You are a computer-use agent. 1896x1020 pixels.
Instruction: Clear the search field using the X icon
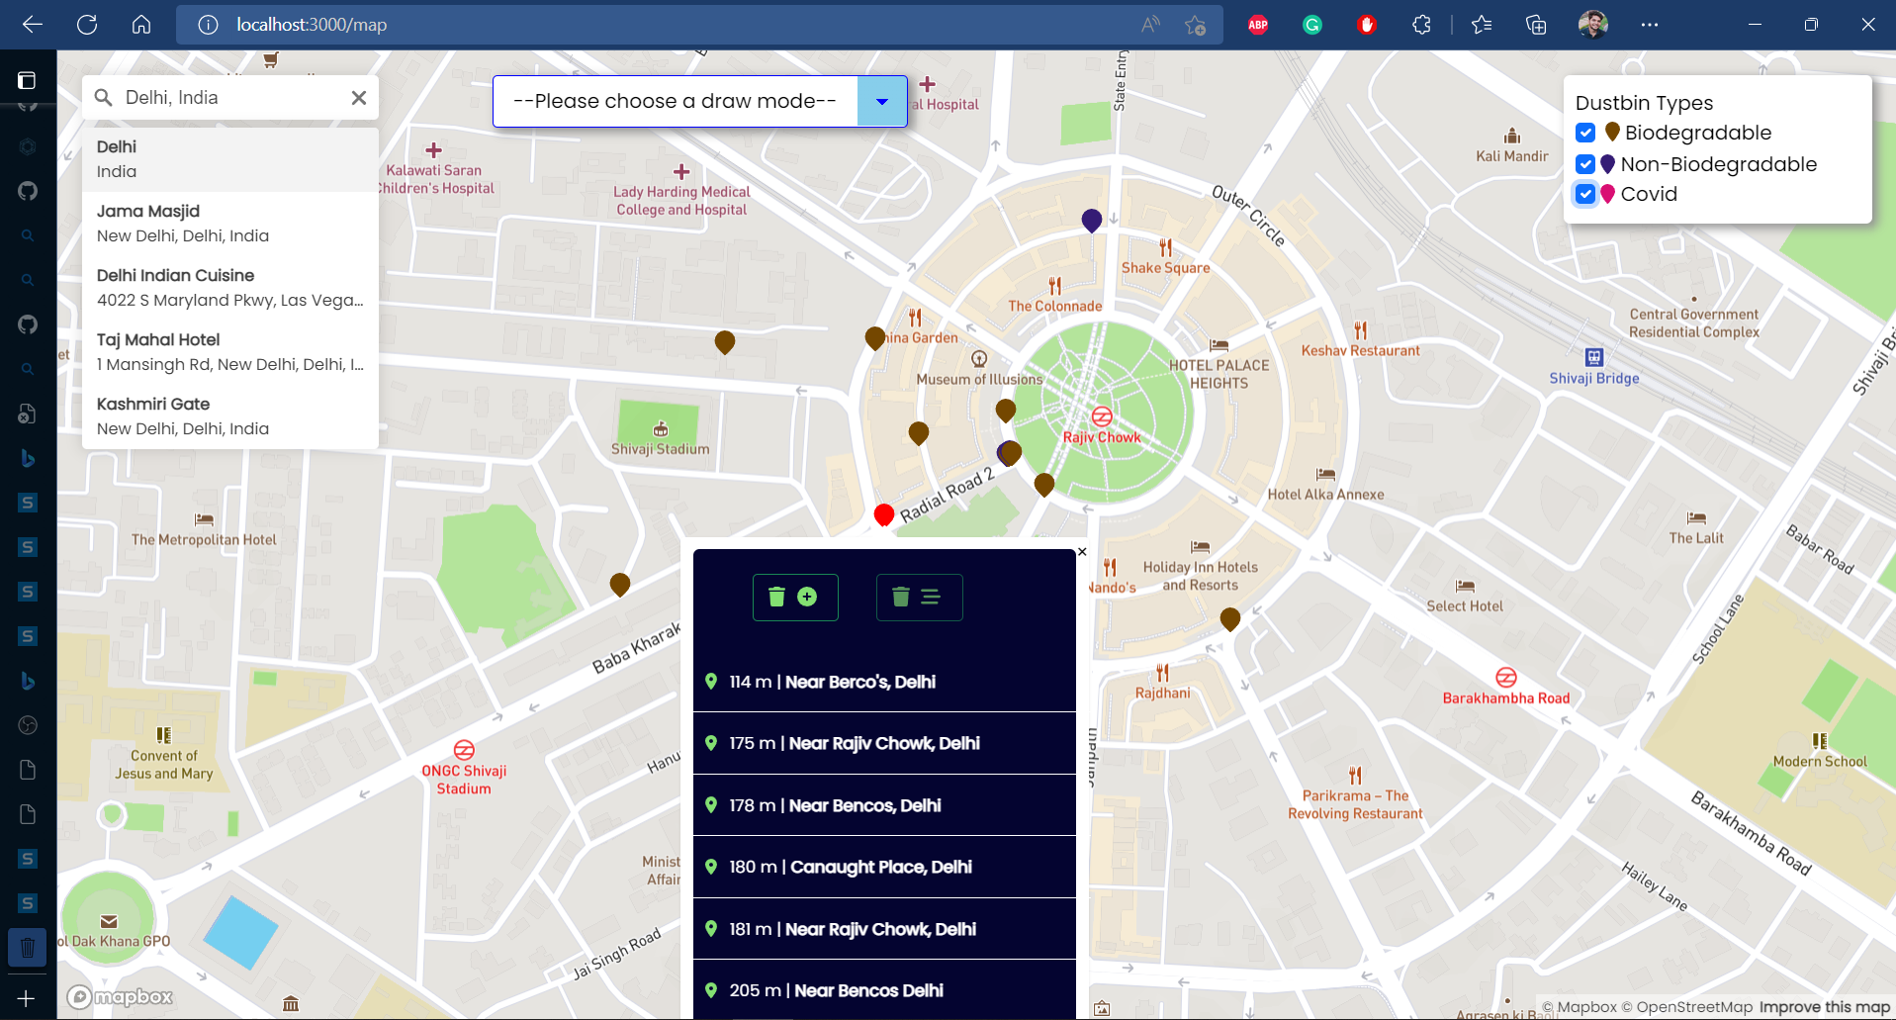(358, 97)
